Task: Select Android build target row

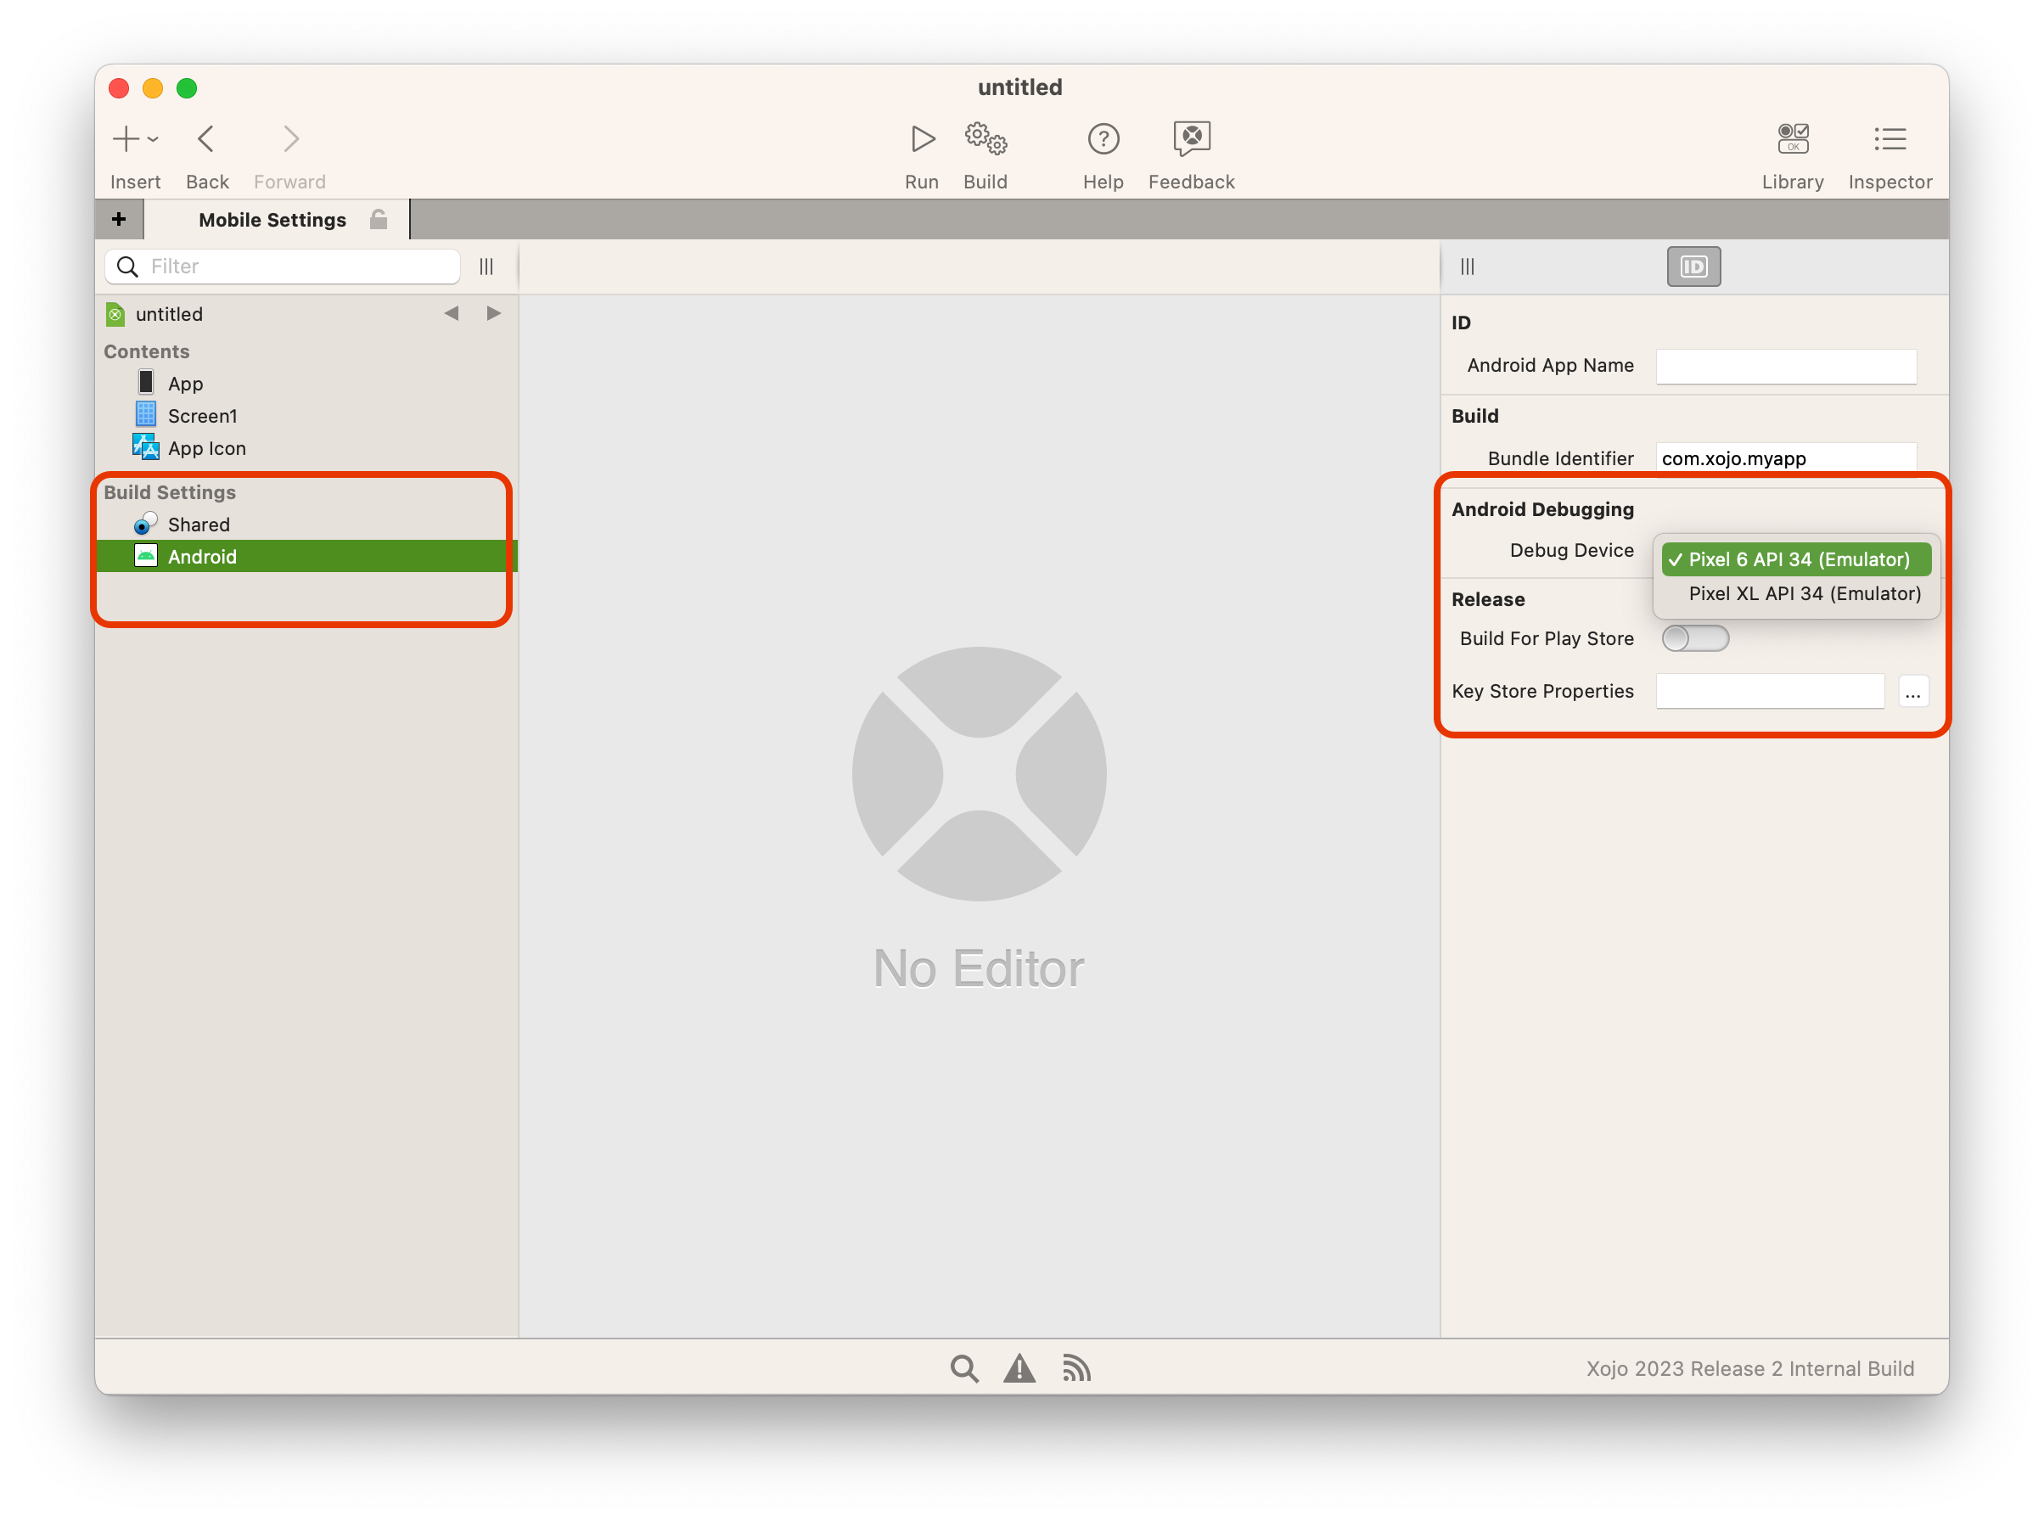Action: [306, 557]
